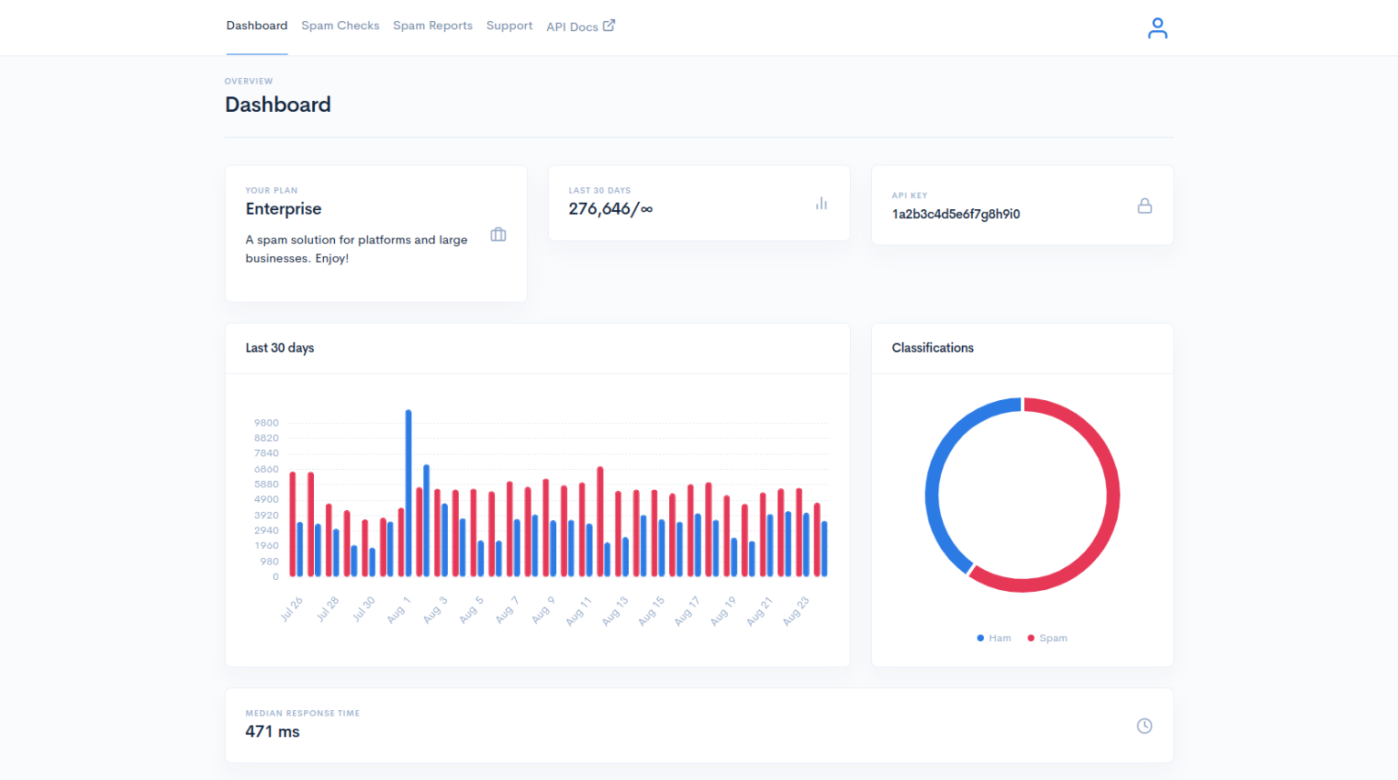The image size is (1398, 780).
Task: Open the Support page
Action: click(x=509, y=25)
